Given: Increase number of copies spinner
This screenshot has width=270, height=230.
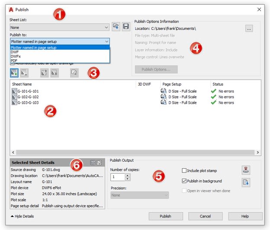Looking at the screenshot, I should [x=127, y=176].
